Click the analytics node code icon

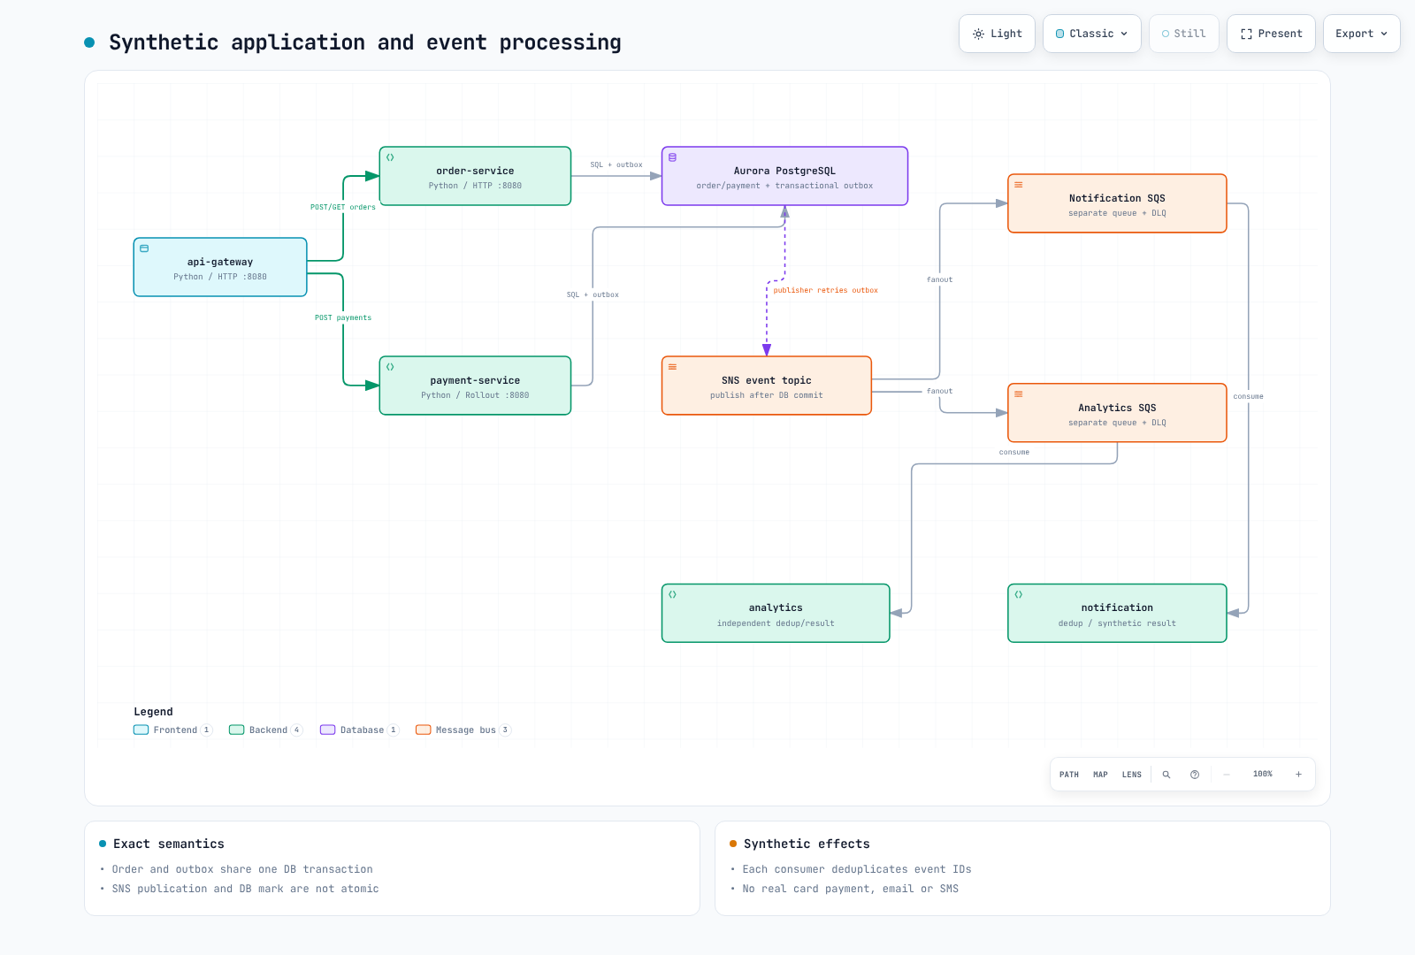[672, 594]
